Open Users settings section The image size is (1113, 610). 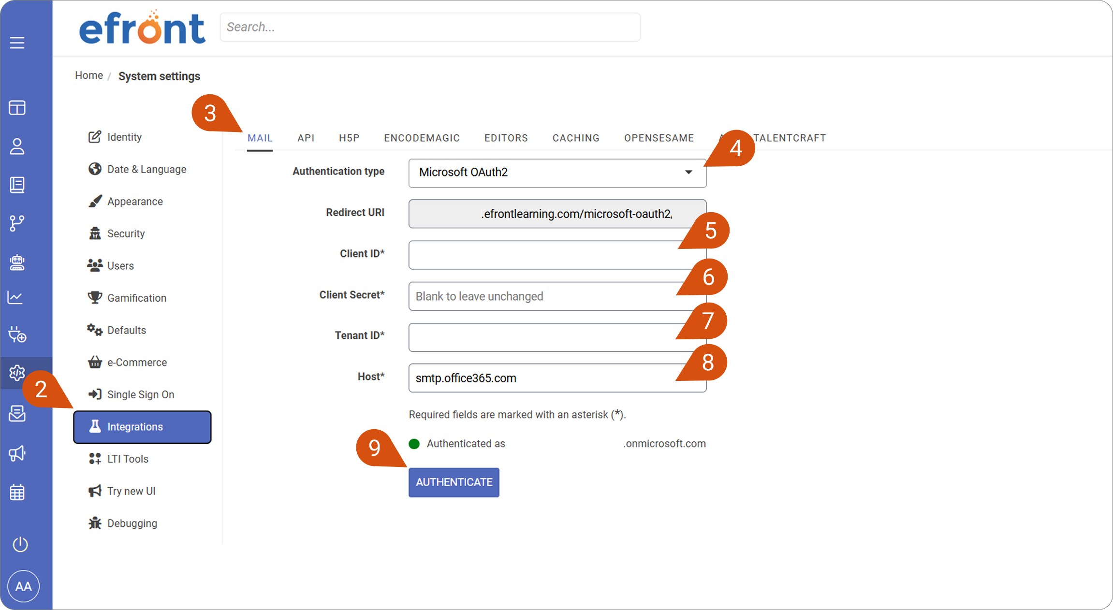point(111,266)
